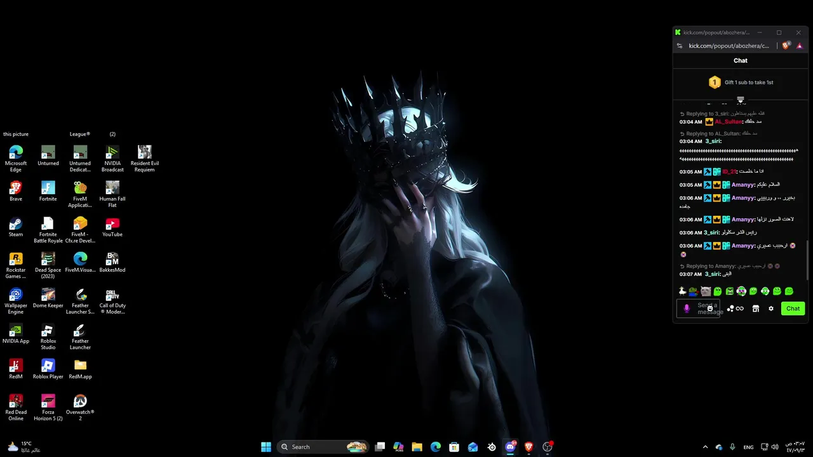Click the taskbar Search box
813x457 pixels.
[x=324, y=447]
